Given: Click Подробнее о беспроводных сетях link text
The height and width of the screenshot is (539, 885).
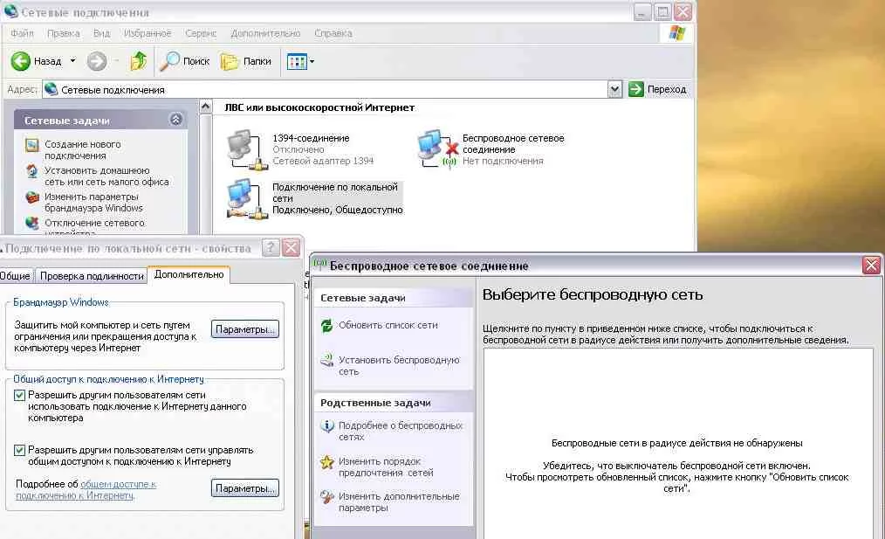Looking at the screenshot, I should pos(400,431).
